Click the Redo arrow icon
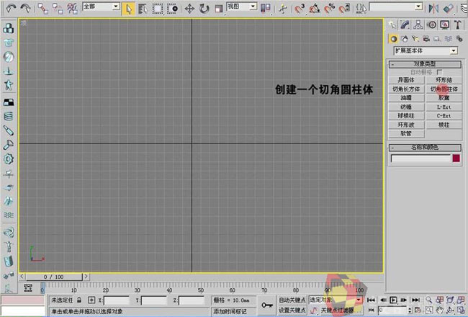Screen dimensions: 468x317 [25, 9]
